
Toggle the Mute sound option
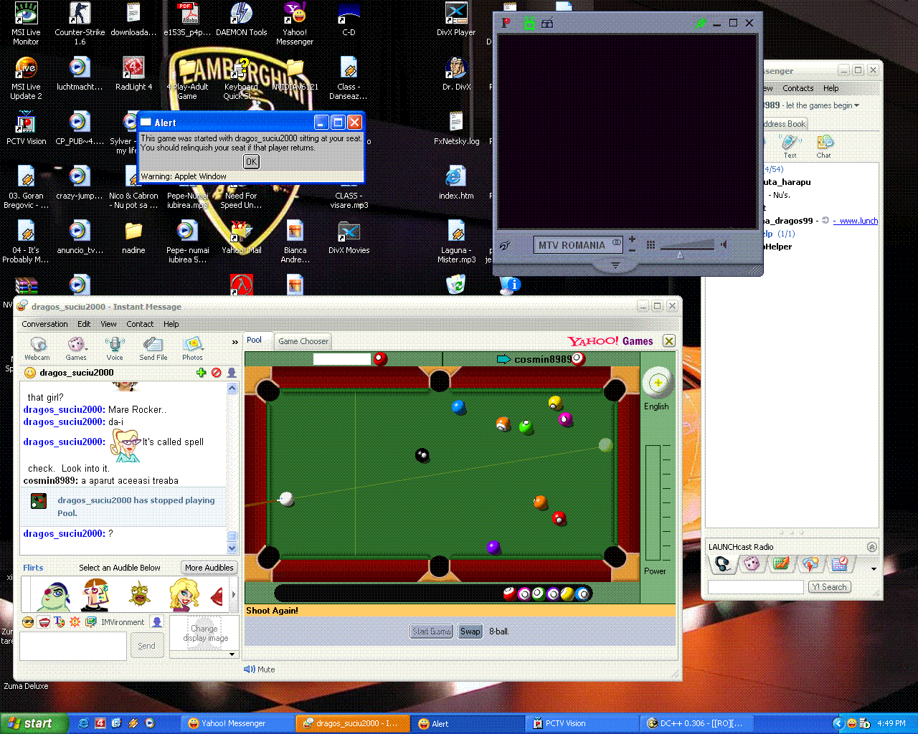click(x=259, y=669)
